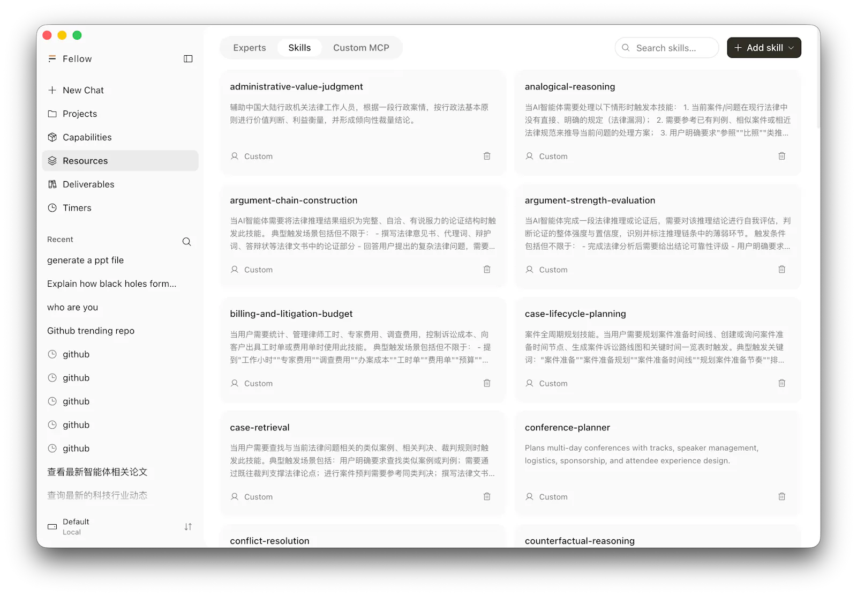
Task: Click Custom user icon on analogical-reasoning card
Action: (x=529, y=156)
